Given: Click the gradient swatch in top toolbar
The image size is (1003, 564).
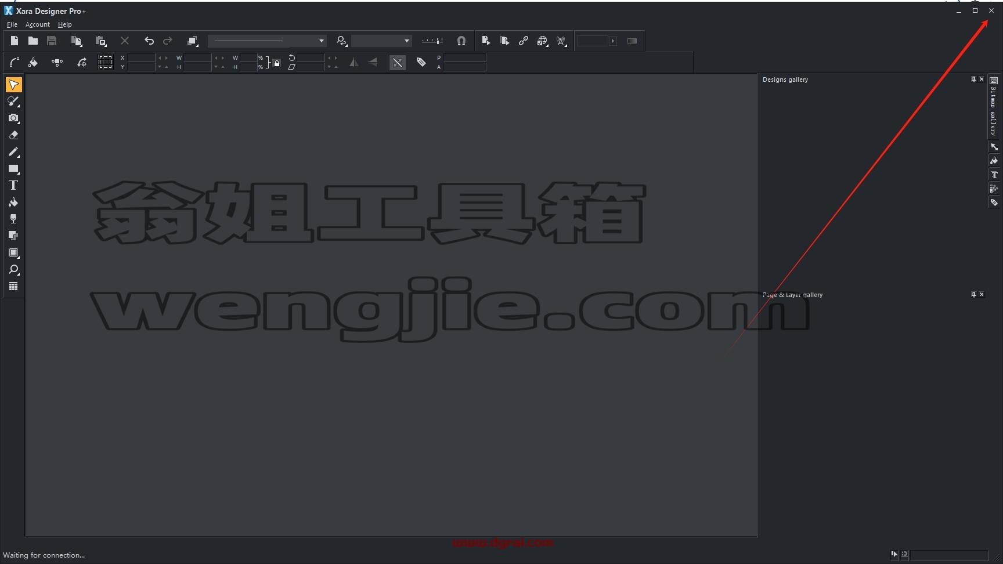Looking at the screenshot, I should click(x=632, y=41).
